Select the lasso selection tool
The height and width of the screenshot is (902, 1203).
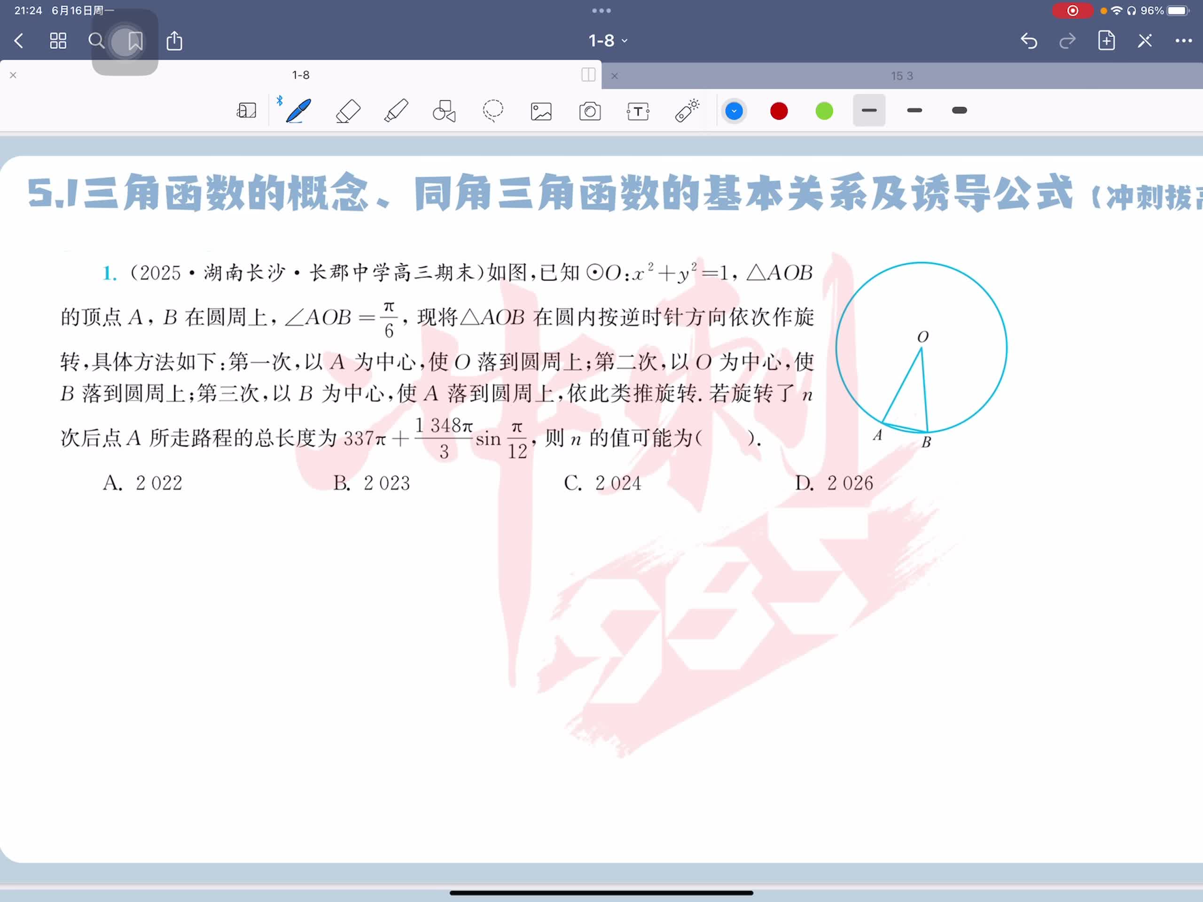click(493, 111)
